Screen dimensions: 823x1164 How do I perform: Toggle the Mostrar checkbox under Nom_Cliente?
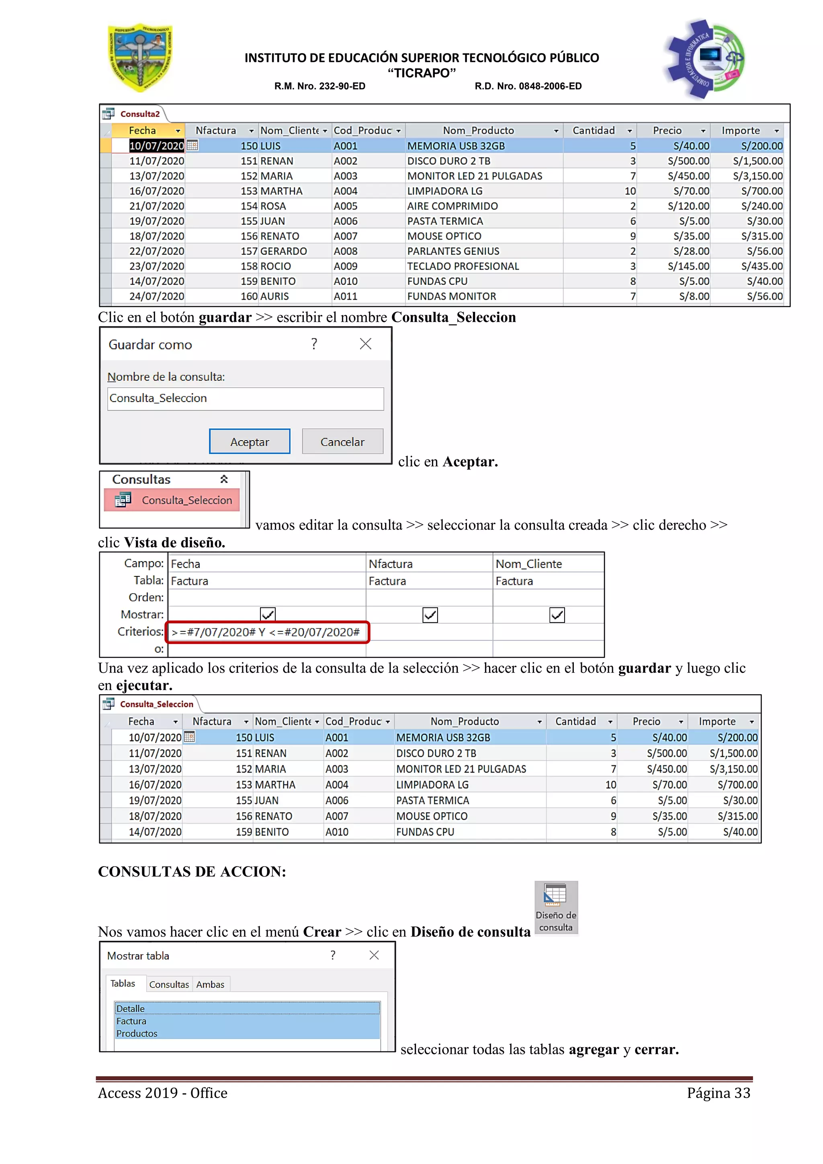pos(557,615)
